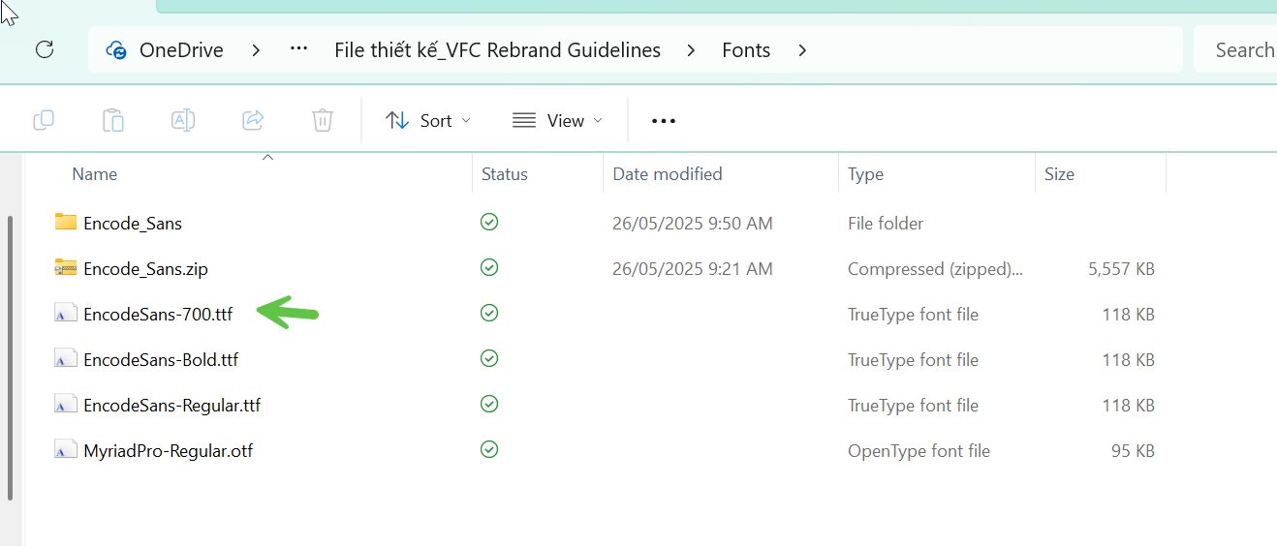Go to File thiết kế_VFC Rebrand Guidelines folder

(x=498, y=50)
